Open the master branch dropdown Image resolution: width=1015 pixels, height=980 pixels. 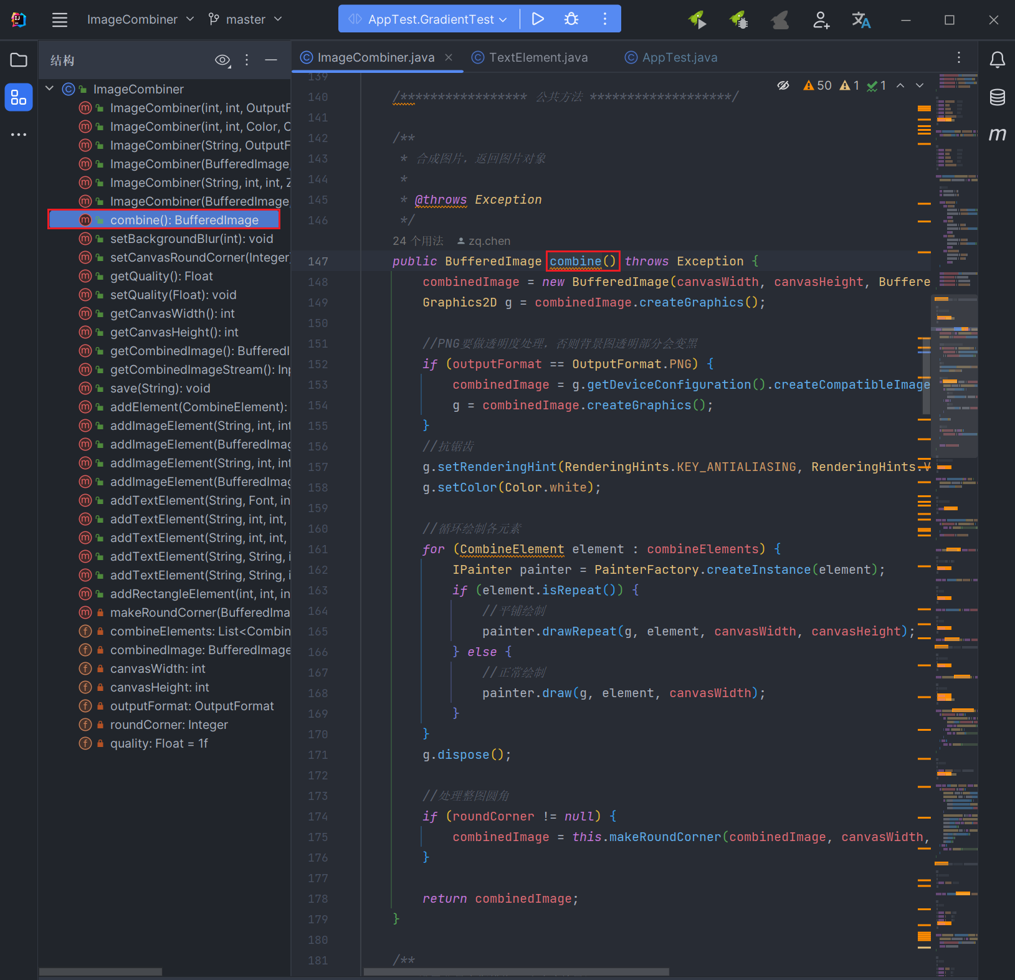tap(245, 20)
